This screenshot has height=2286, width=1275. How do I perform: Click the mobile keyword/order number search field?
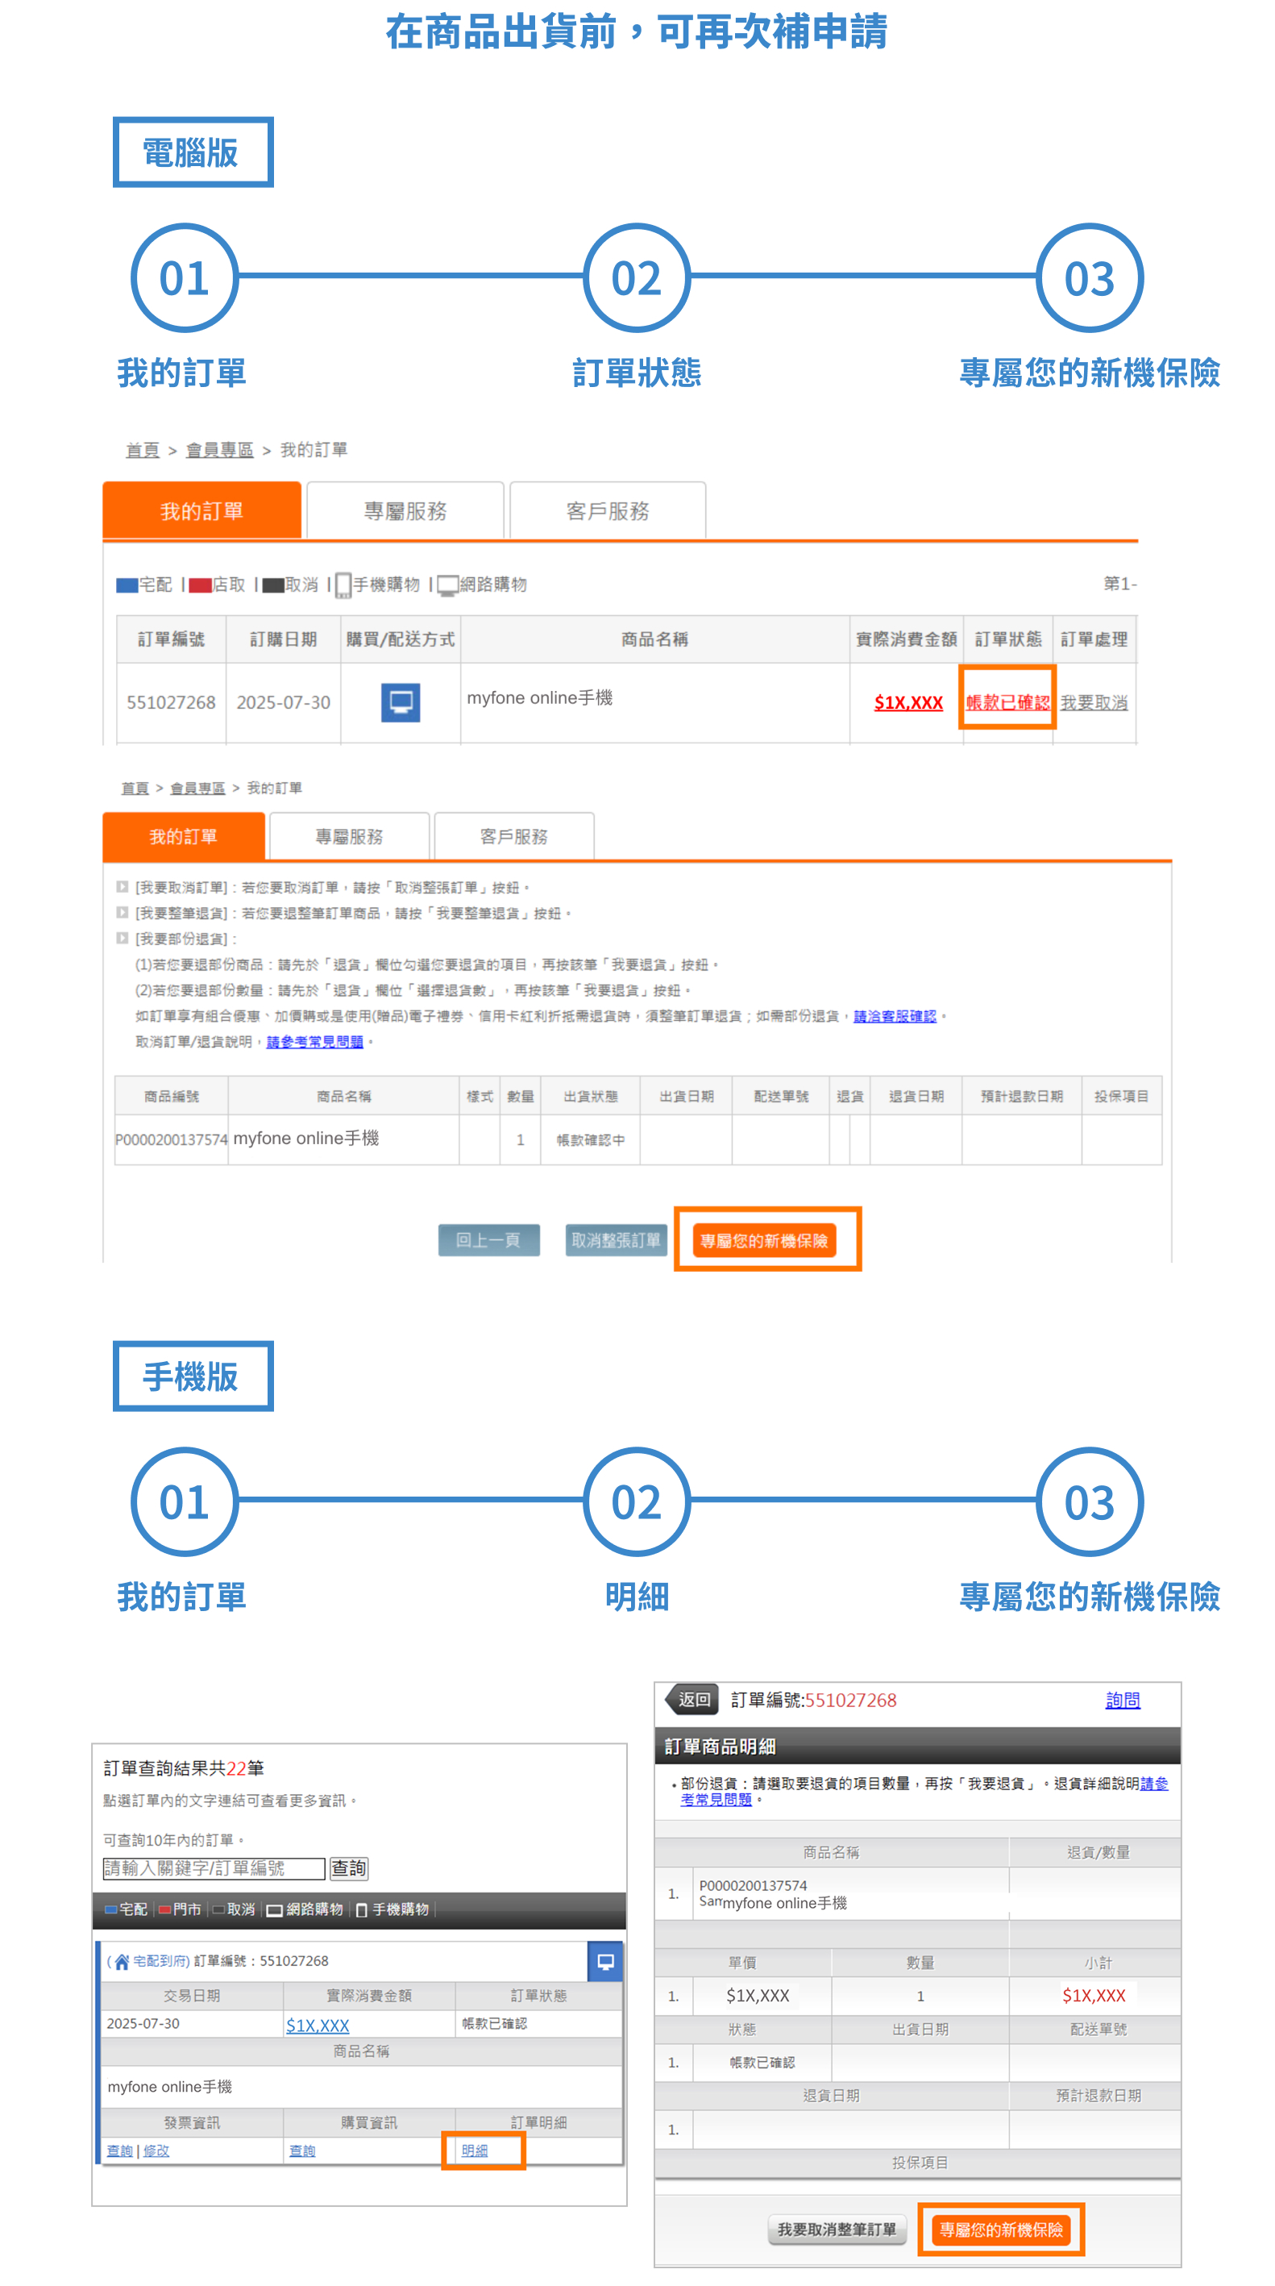pyautogui.click(x=214, y=1868)
